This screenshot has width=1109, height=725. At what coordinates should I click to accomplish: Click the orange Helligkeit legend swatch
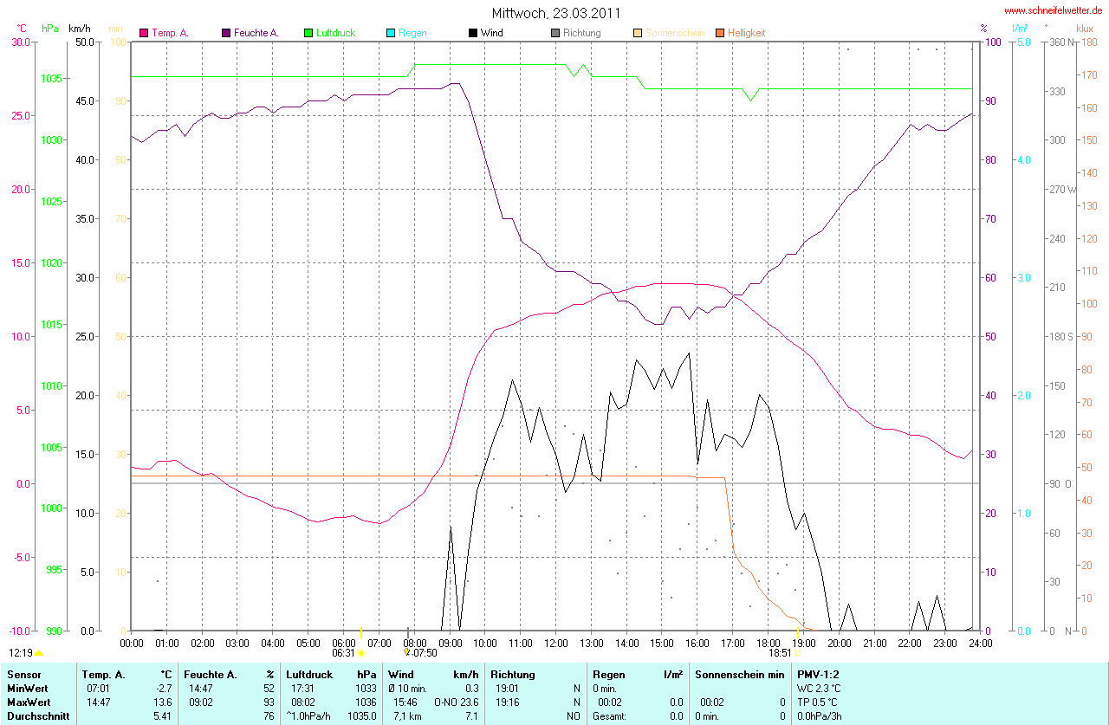point(720,33)
